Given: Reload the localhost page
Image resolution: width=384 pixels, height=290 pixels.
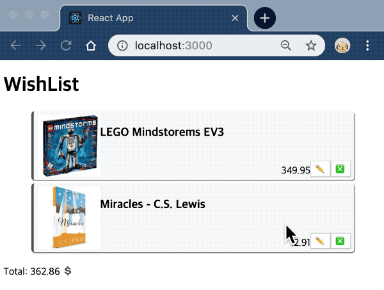Looking at the screenshot, I should [65, 45].
